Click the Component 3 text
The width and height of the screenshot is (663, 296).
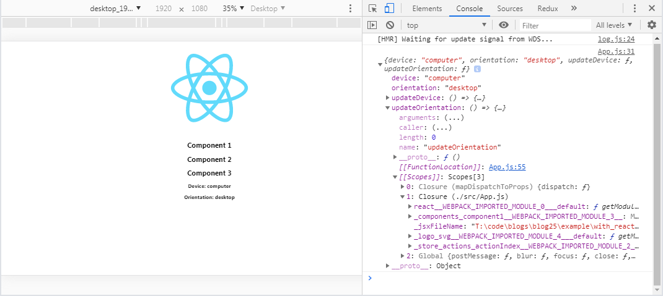(209, 173)
